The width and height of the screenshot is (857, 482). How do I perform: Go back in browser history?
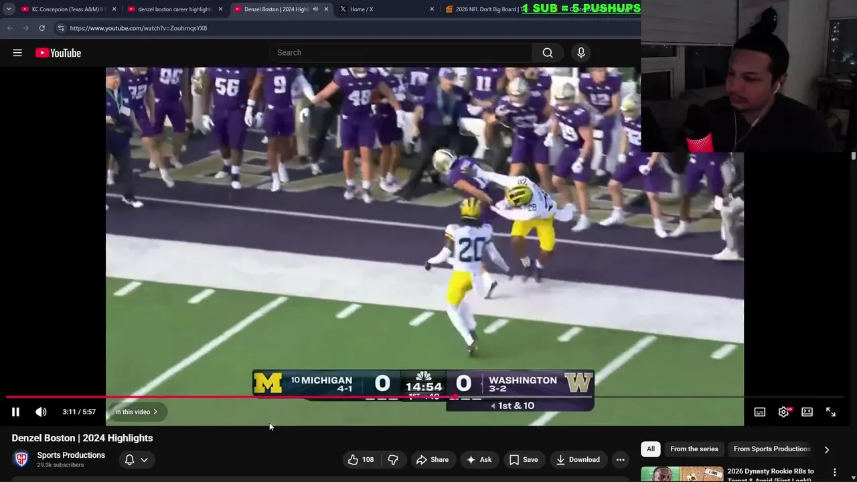(9, 28)
